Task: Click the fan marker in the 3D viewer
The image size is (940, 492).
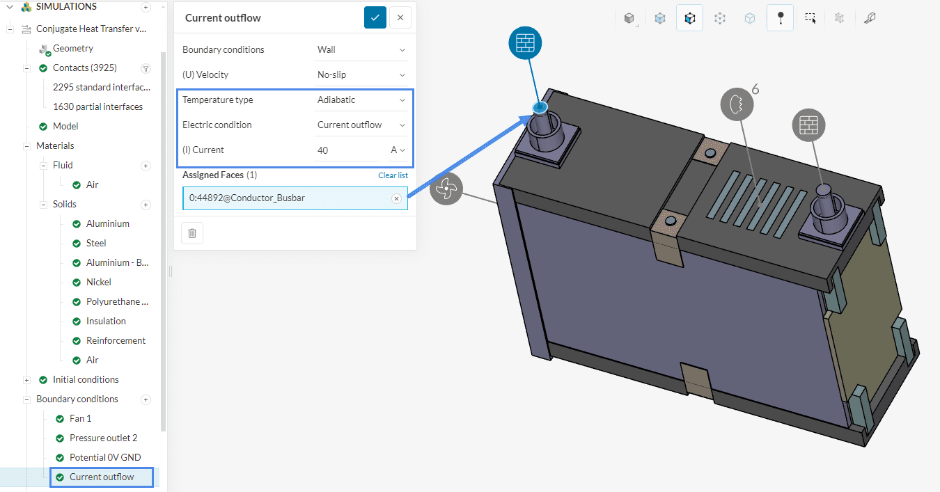Action: coord(446,189)
